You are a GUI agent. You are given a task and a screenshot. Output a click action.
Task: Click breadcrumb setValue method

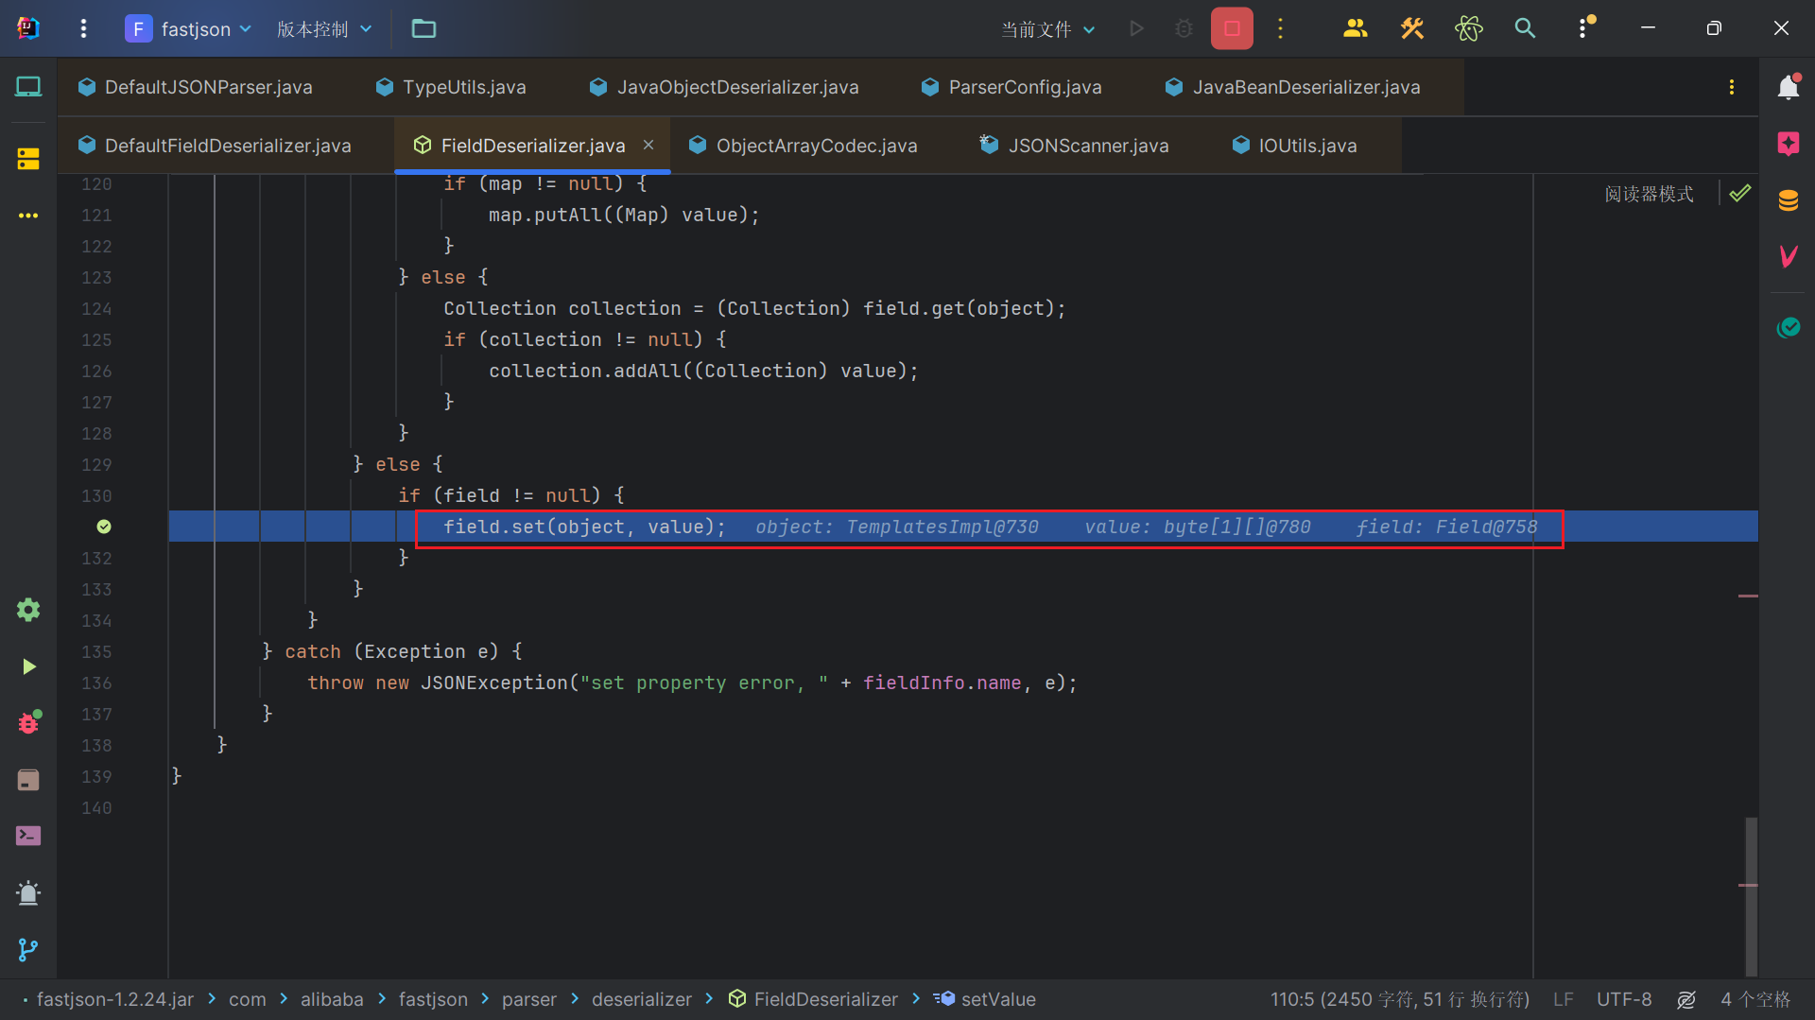(985, 999)
